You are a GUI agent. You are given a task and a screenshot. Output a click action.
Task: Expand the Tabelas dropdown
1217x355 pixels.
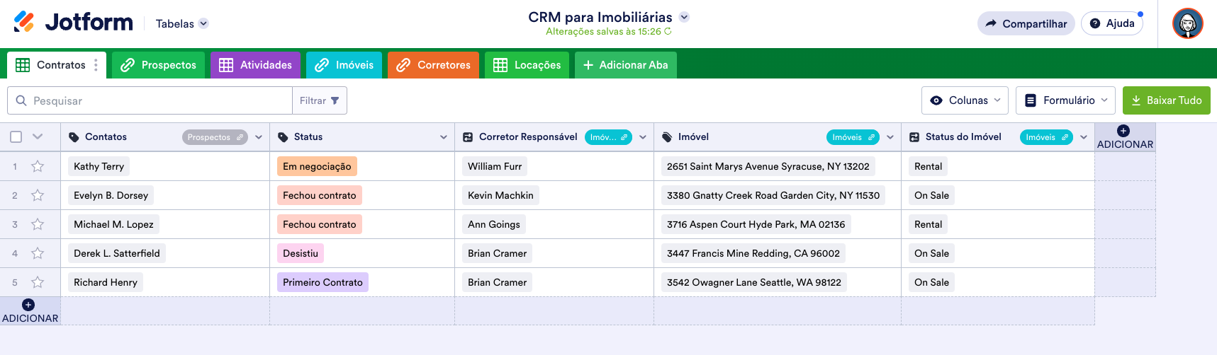pos(203,23)
